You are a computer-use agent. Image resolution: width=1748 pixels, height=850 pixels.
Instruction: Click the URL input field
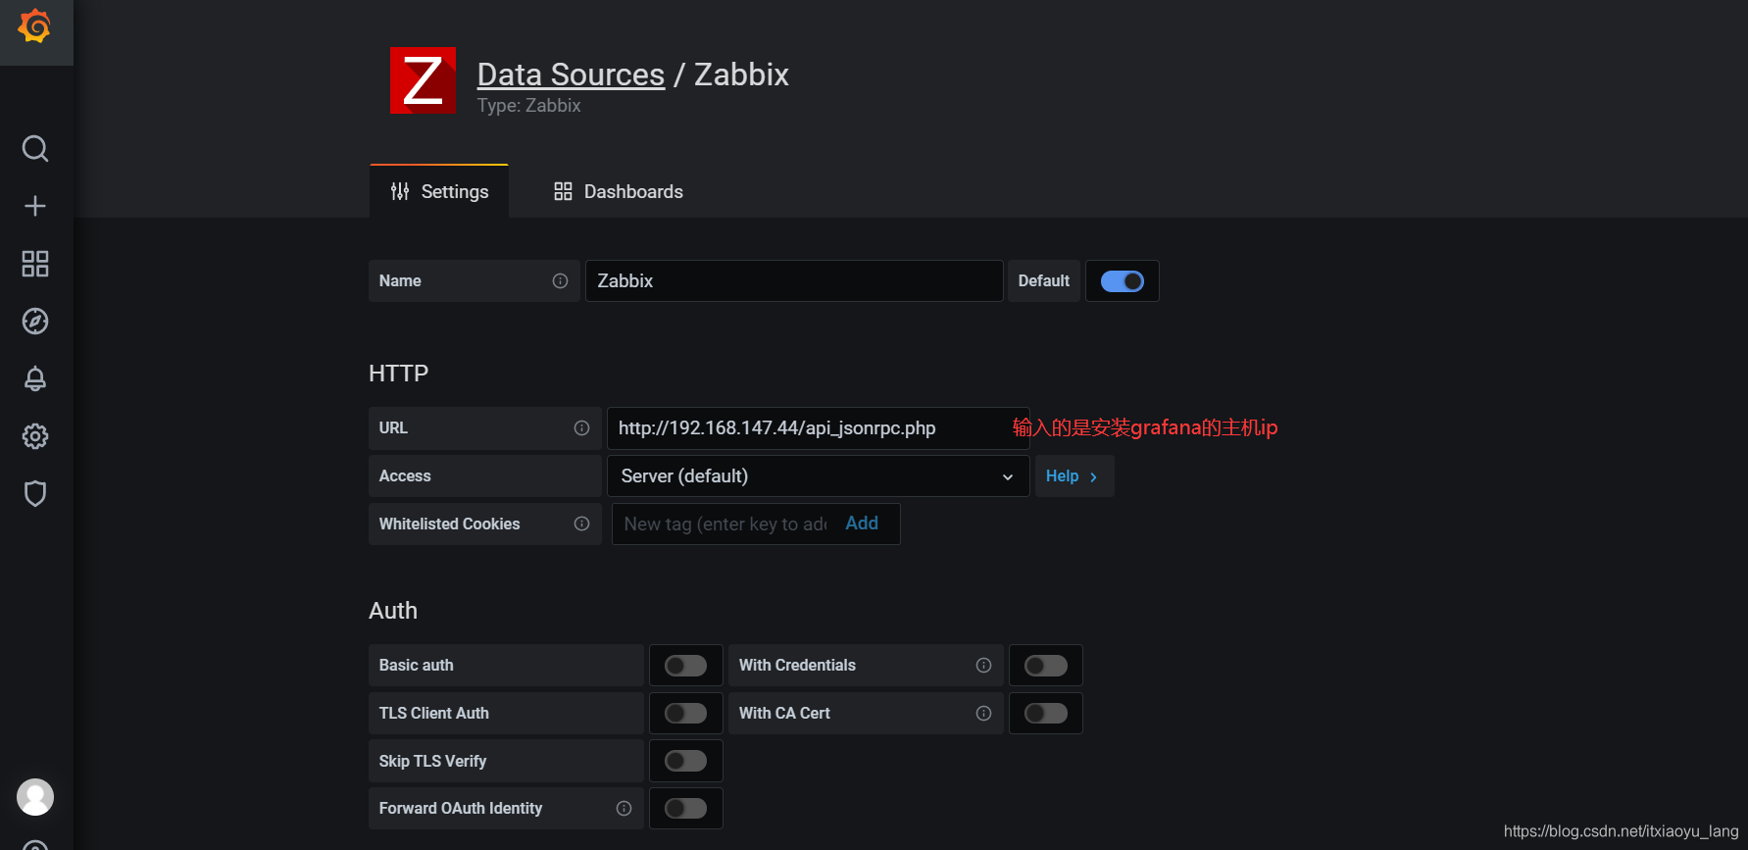[819, 428]
